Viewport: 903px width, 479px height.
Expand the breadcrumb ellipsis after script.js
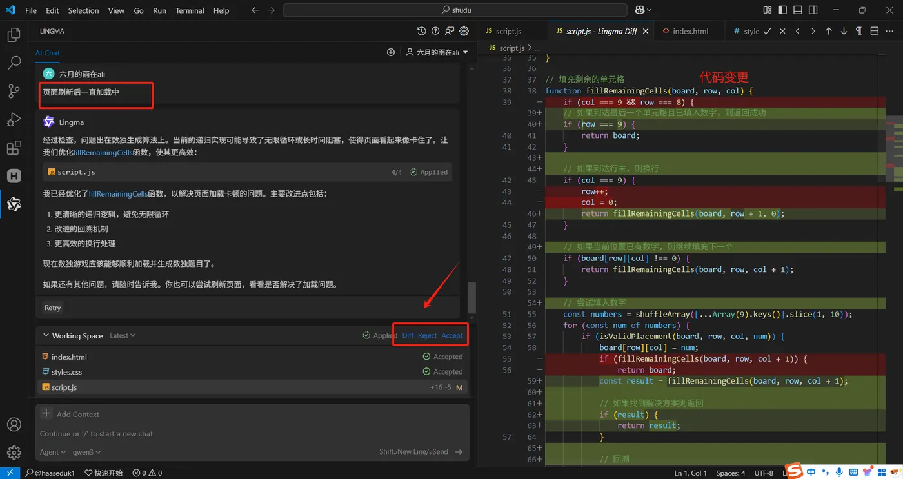[x=537, y=48]
